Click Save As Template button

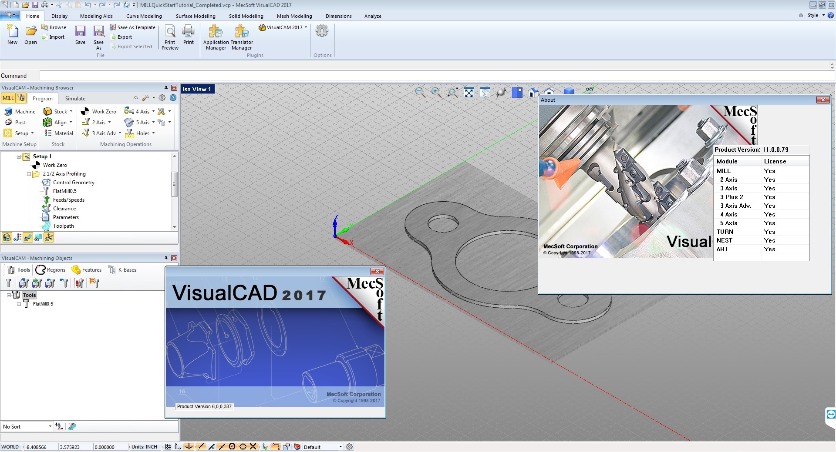pyautogui.click(x=133, y=27)
